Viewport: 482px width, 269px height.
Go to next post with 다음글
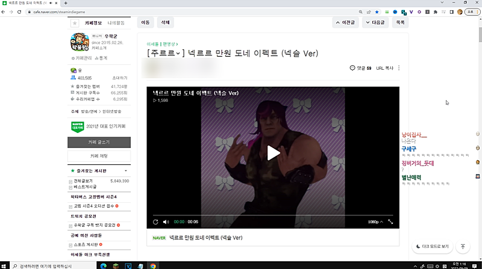pyautogui.click(x=375, y=22)
